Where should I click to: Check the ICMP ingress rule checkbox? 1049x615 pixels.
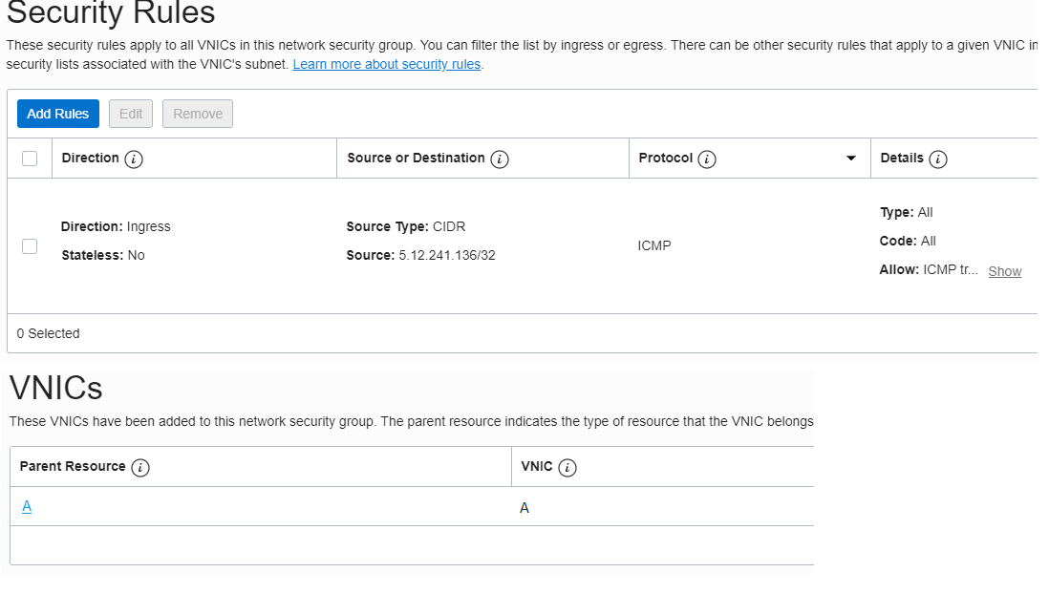(x=30, y=246)
